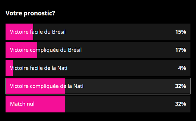Click the 32% beside Match nul
Viewport: 196px width, 121px height.
point(181,104)
